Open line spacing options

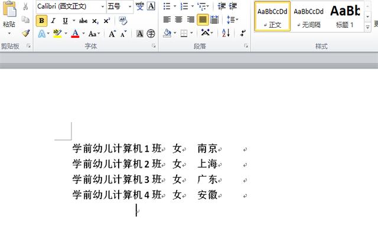[232, 19]
